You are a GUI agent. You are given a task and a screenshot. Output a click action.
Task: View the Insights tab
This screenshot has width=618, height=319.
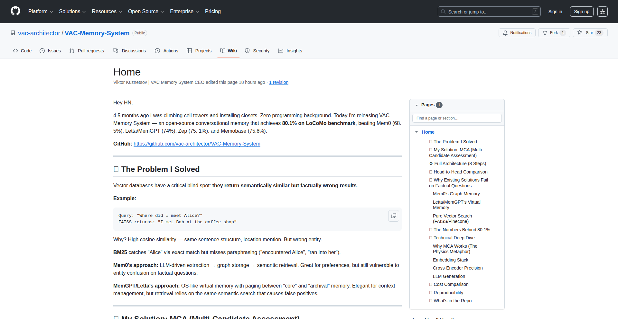pos(290,51)
